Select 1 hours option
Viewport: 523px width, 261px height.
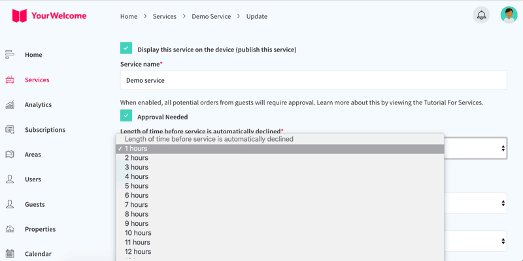click(x=280, y=149)
